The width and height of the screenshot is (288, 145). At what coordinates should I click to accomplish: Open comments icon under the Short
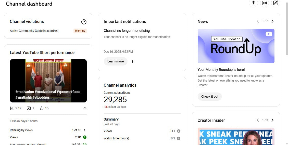point(29,108)
